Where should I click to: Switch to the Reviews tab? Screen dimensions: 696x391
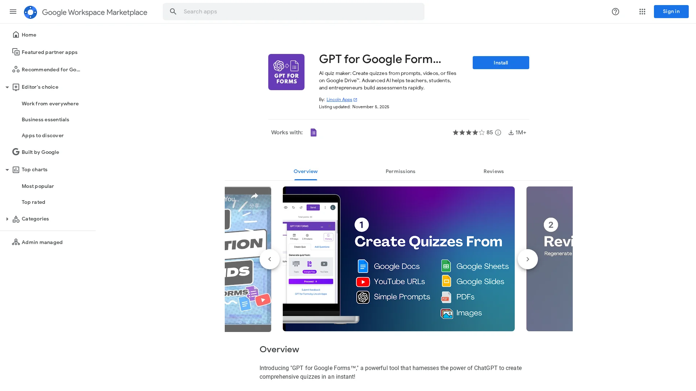point(494,171)
